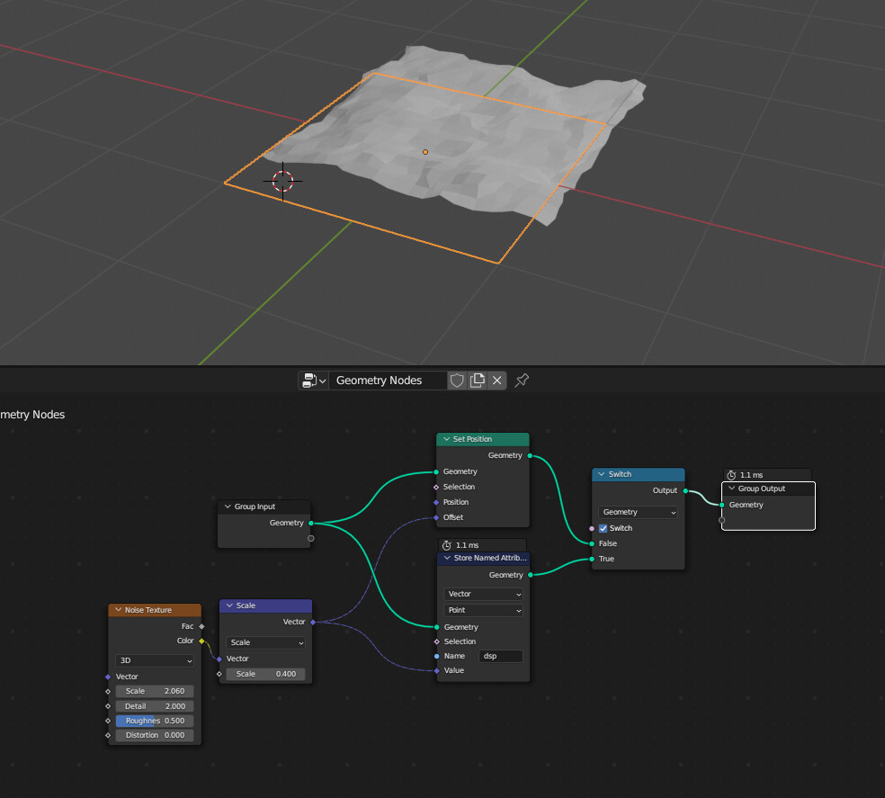Click the 3D cursor in the viewport

pyautogui.click(x=282, y=182)
